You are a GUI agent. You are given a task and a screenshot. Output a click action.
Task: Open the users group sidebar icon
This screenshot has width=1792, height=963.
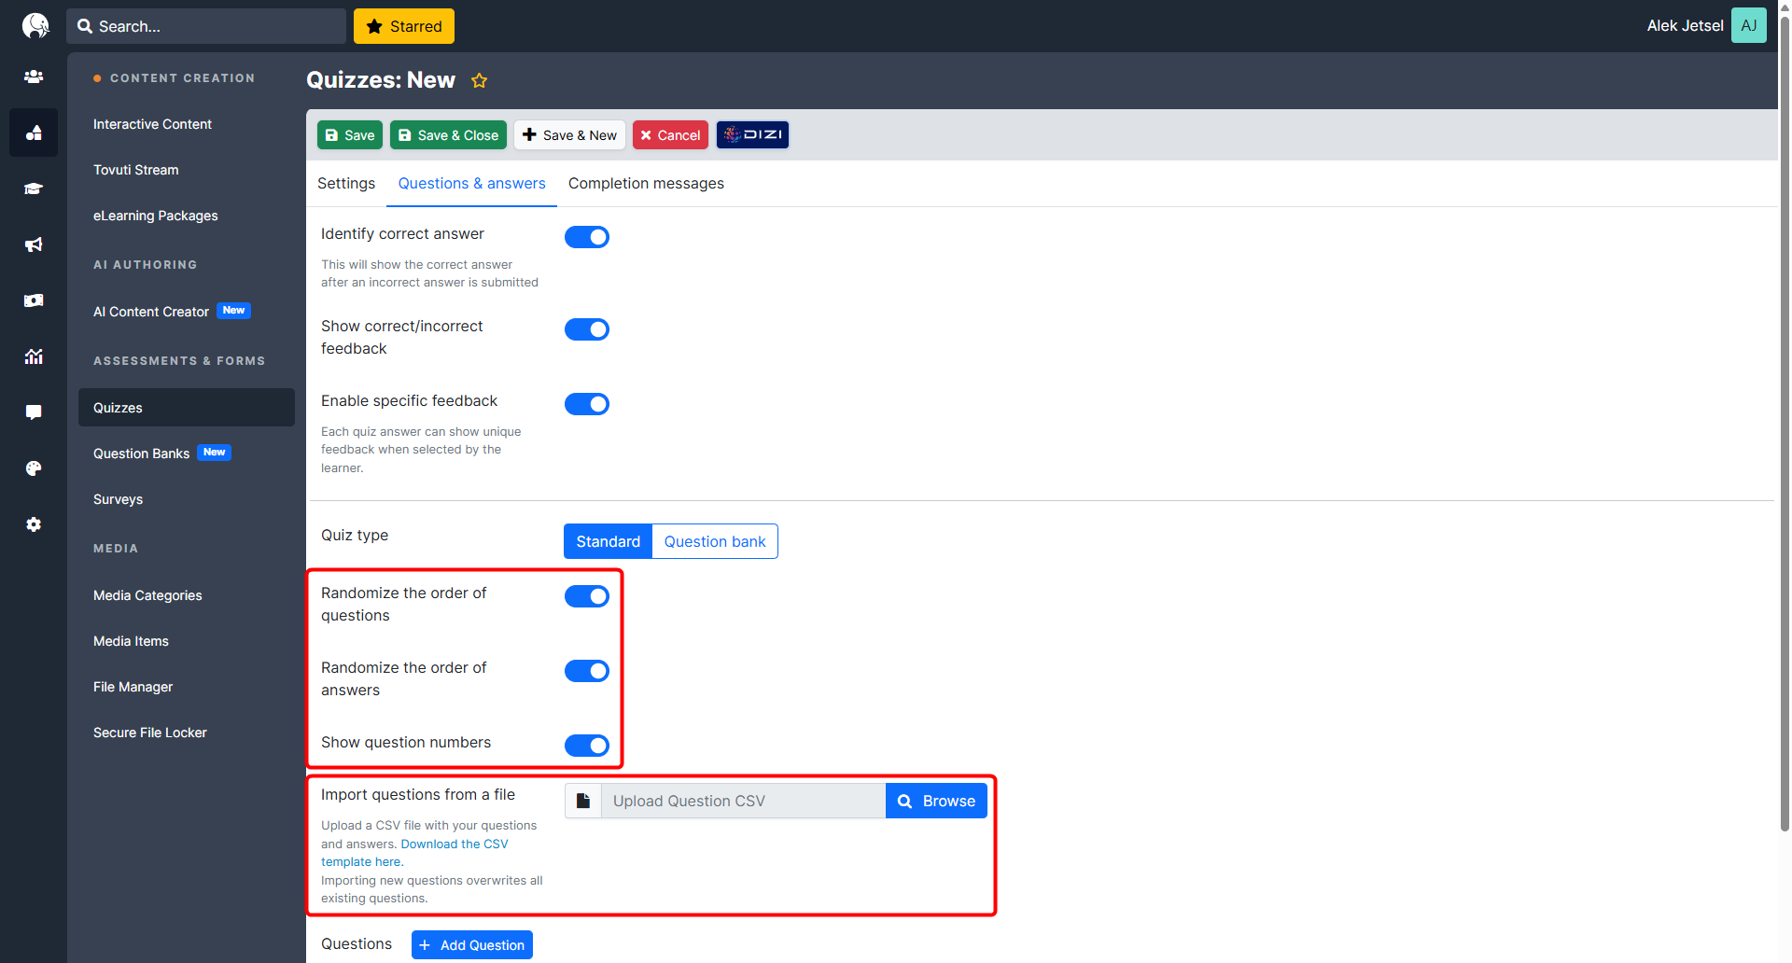pyautogui.click(x=34, y=77)
